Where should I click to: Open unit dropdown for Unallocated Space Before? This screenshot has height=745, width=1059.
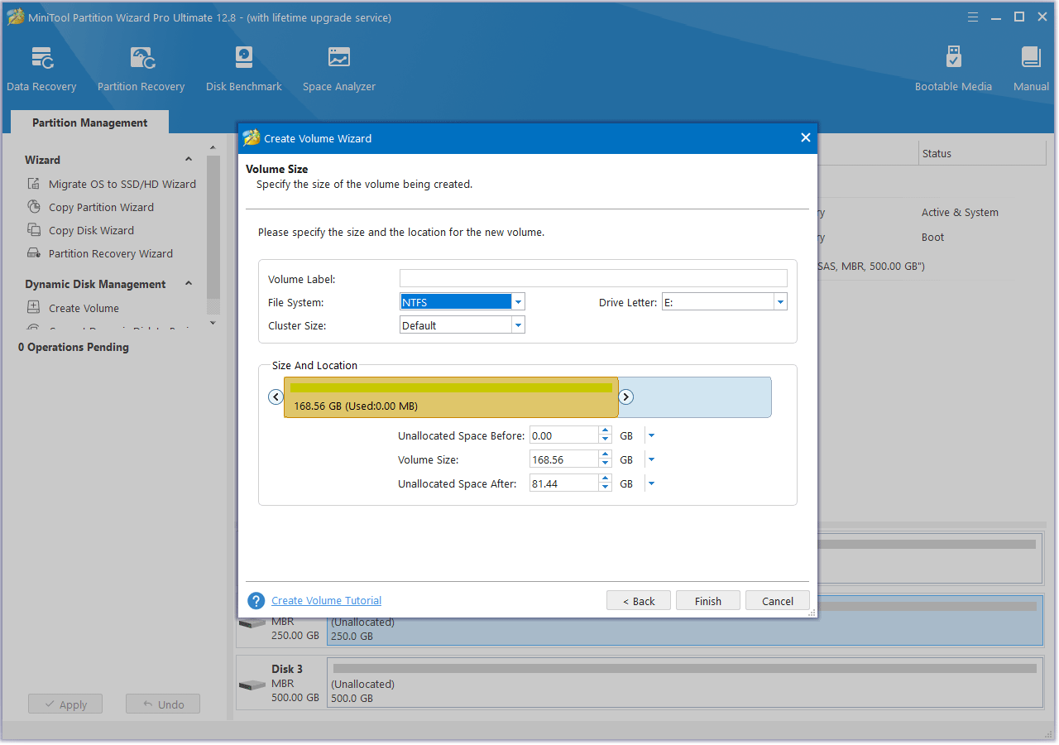tap(651, 435)
